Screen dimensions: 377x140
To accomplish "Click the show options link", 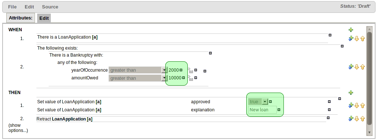I will 18,128.
